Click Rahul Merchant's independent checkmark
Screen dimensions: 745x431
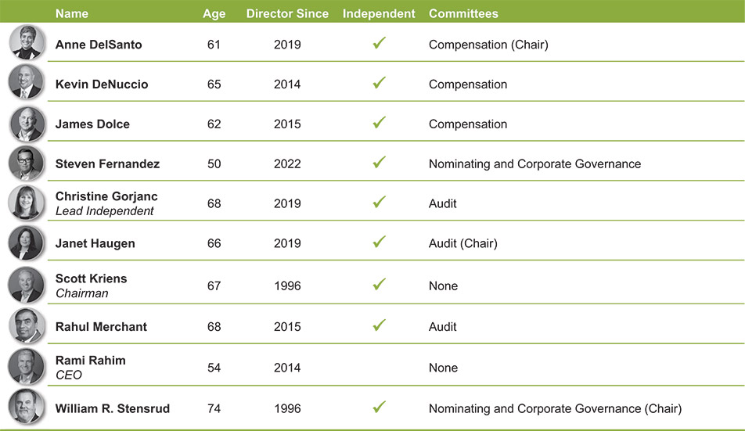click(x=380, y=325)
